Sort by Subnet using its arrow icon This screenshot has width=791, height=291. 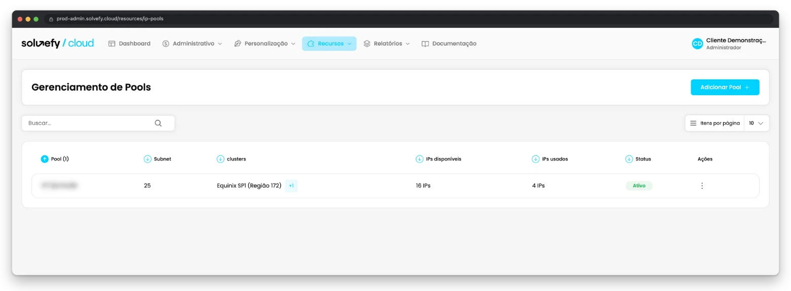pos(148,159)
